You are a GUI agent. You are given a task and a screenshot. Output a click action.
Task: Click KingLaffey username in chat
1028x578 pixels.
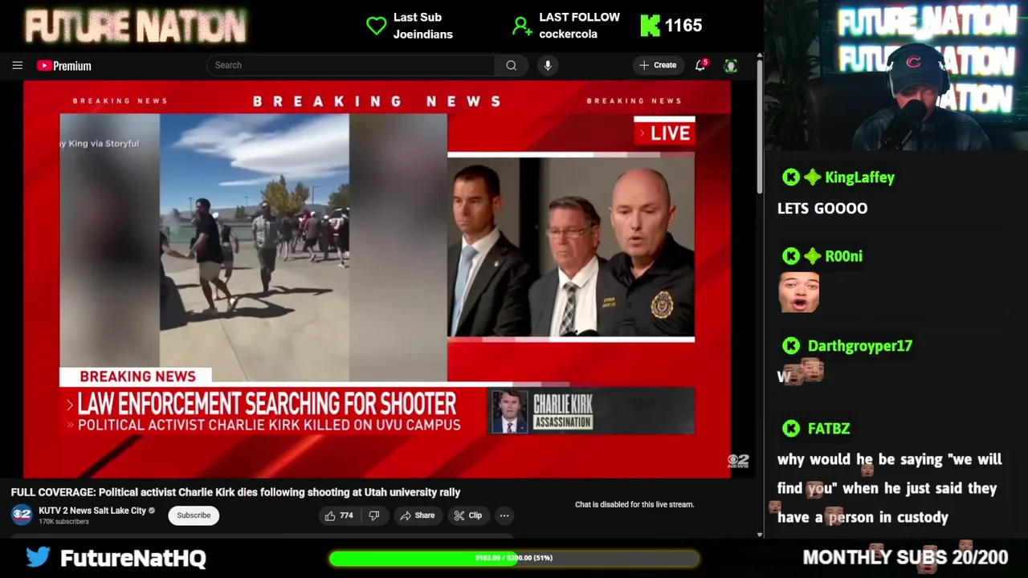click(x=859, y=177)
